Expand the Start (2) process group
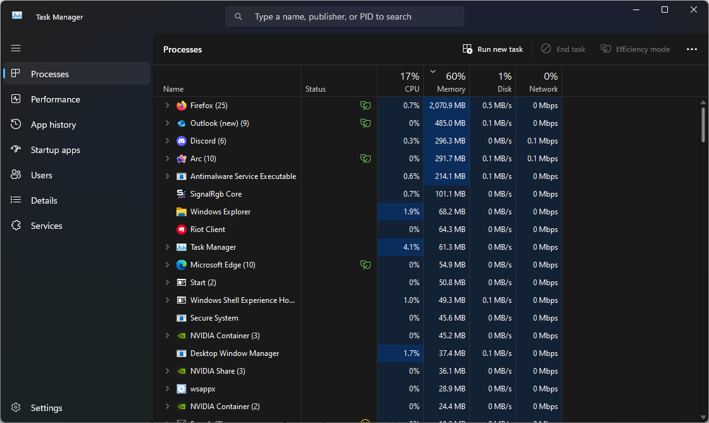The width and height of the screenshot is (709, 423). pos(168,283)
